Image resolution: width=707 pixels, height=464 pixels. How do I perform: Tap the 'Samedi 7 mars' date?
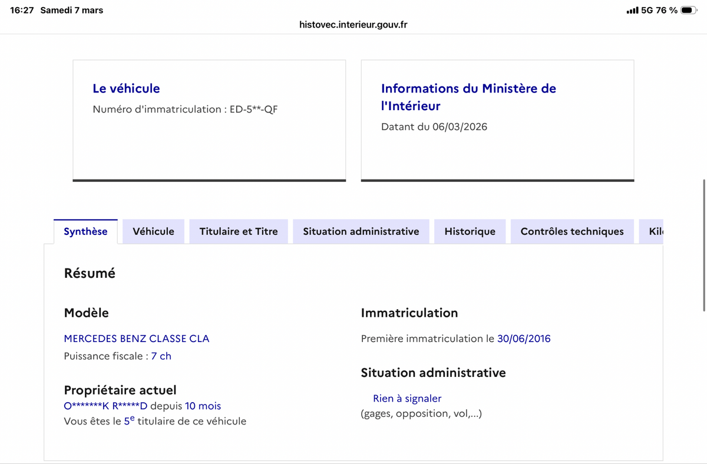pos(72,10)
